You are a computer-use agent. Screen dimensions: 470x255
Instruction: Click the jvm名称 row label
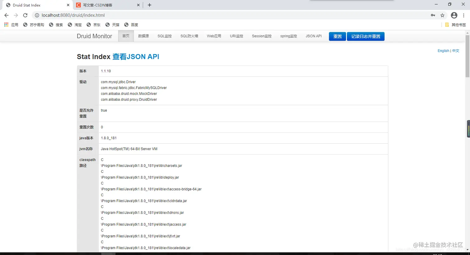pos(86,149)
